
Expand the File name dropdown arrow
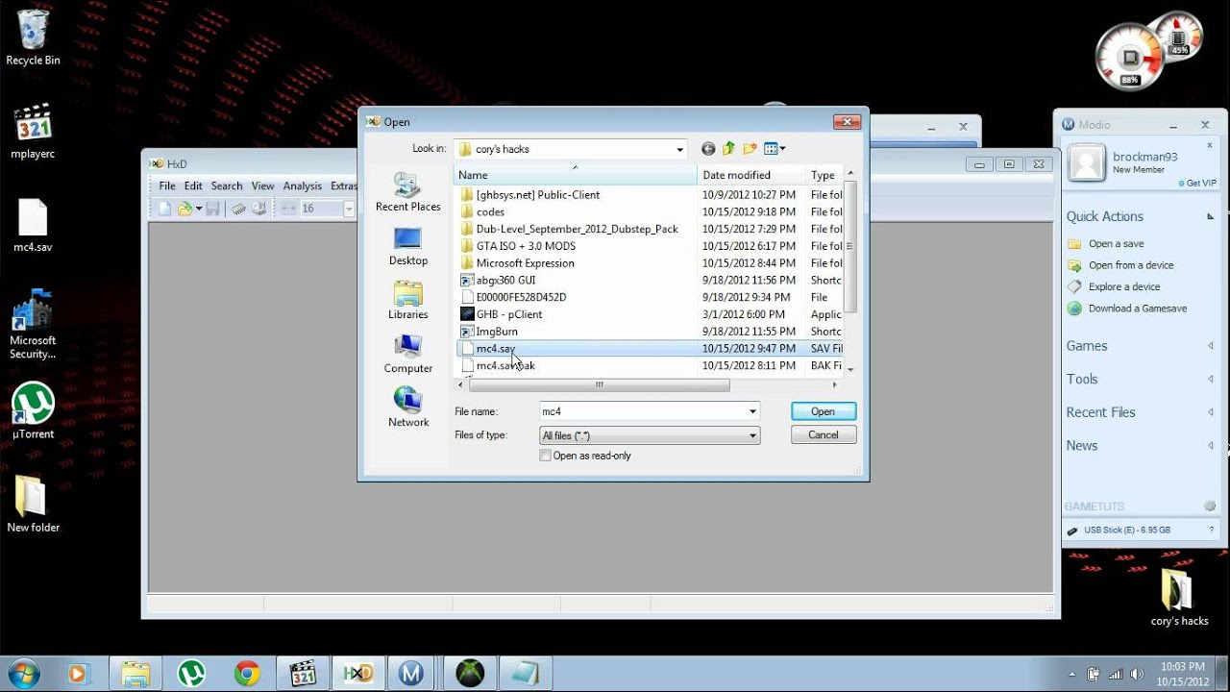point(752,411)
